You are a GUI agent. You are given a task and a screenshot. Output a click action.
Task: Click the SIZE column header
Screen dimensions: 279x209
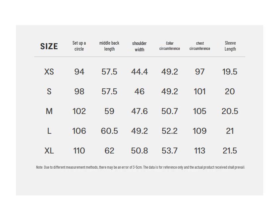point(49,46)
